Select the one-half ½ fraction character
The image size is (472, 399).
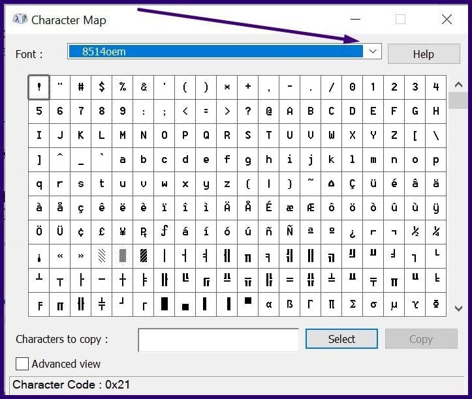click(415, 231)
